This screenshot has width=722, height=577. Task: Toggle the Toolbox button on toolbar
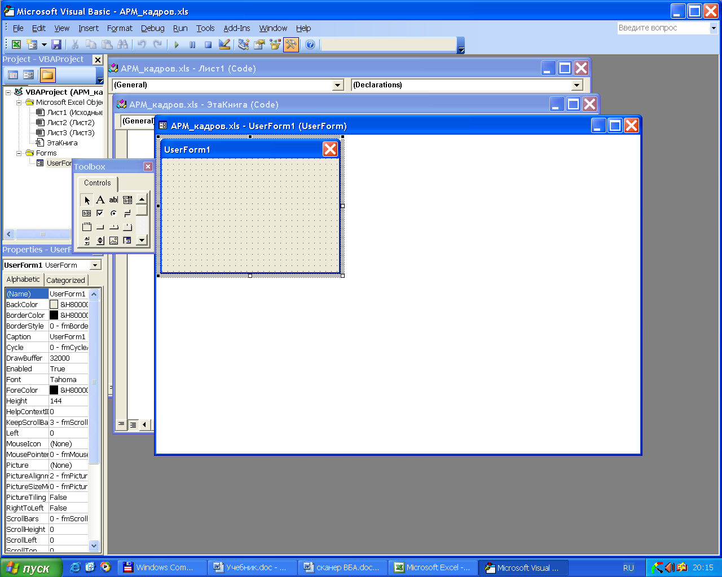291,45
